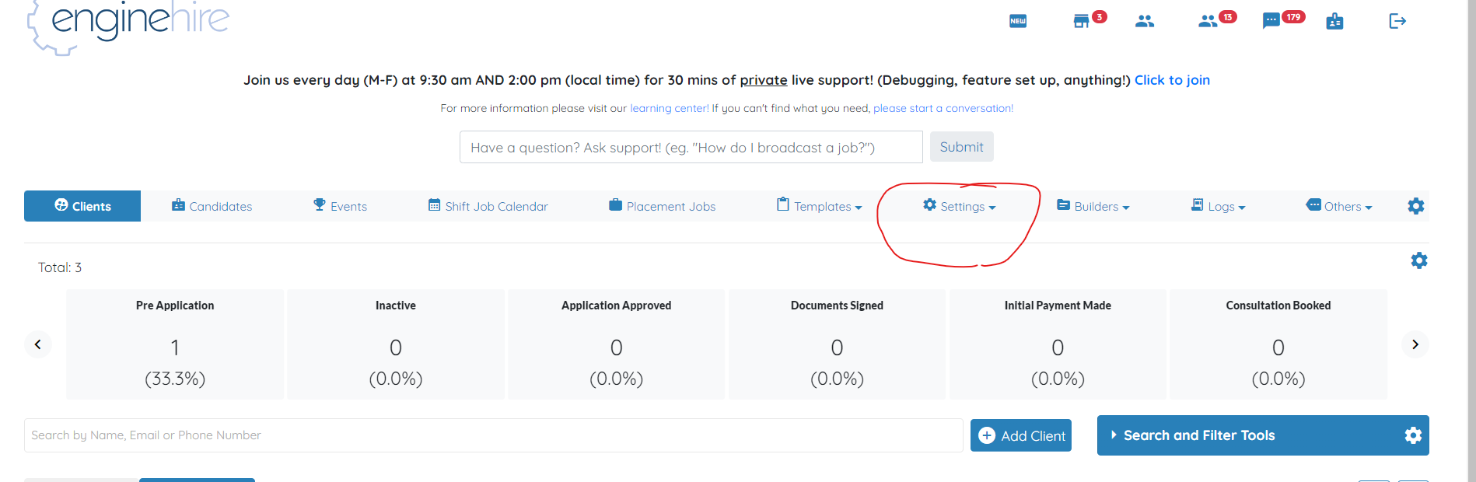Viewport: 1476px width, 482px height.
Task: Open the gear icon beside Total count
Action: pos(1419,260)
